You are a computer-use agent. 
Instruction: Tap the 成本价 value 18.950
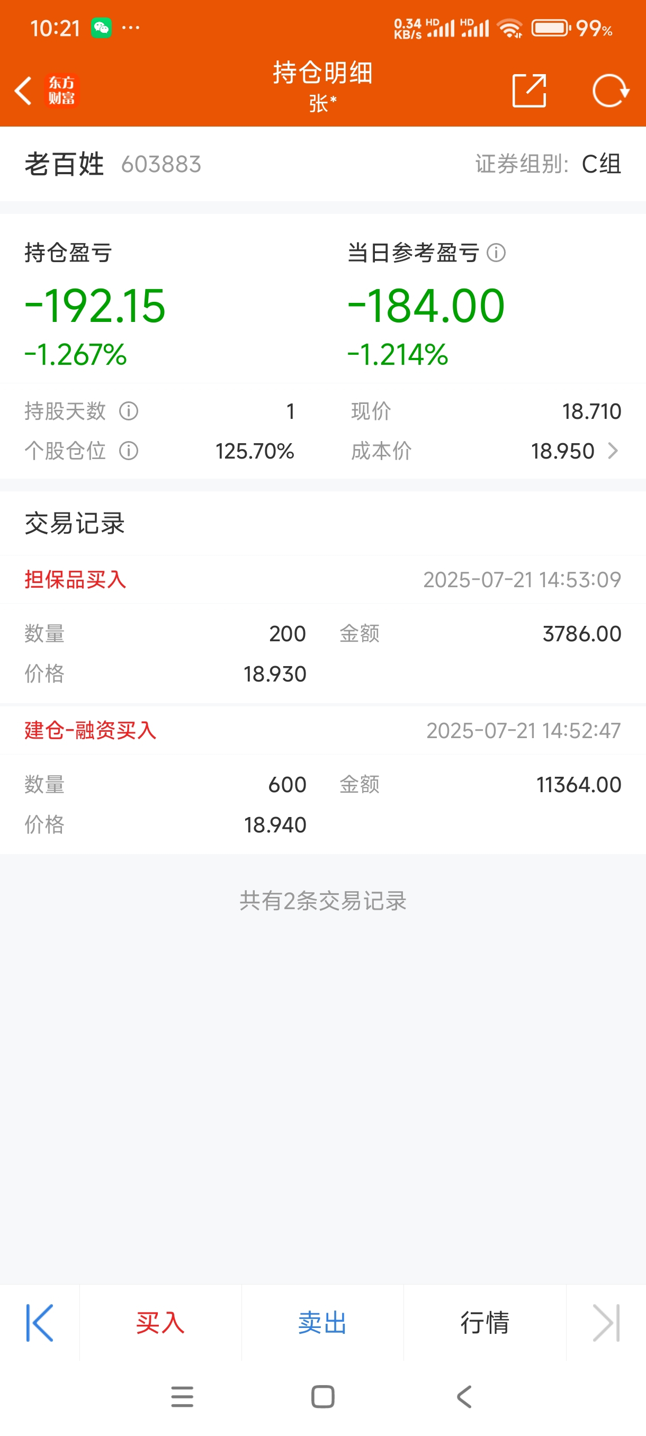click(x=562, y=451)
